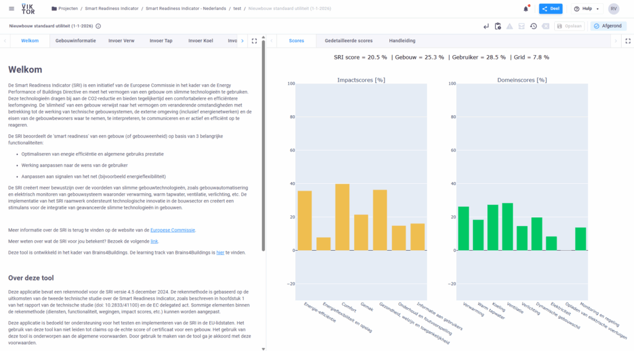
Task: Click the Impactscores [%] chart title
Action: 361,80
